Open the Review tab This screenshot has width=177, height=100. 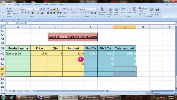point(54,5)
